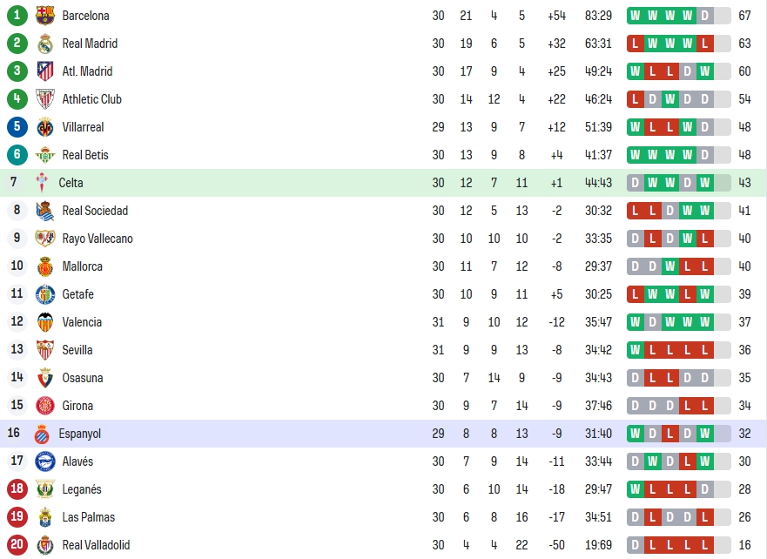Select the Villarreal yellow crest

pyautogui.click(x=45, y=127)
